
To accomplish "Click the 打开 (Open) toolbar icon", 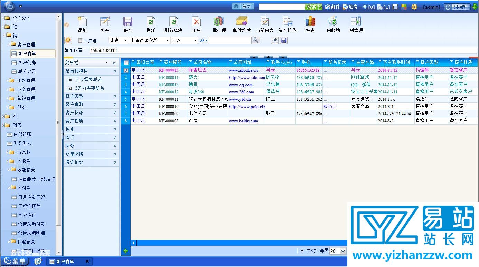I will 105,22.
